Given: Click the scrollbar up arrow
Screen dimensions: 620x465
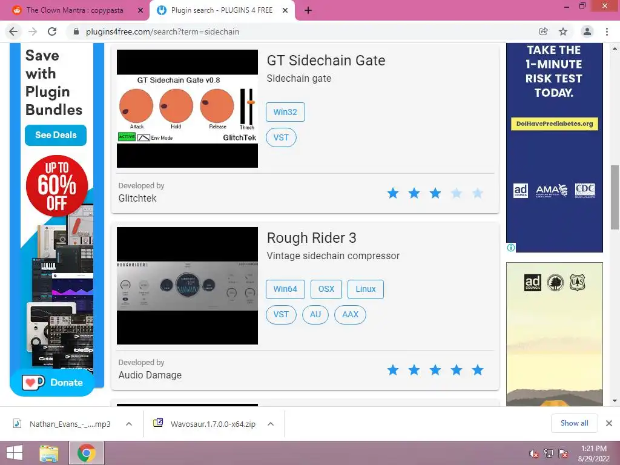Looking at the screenshot, I should [615, 48].
